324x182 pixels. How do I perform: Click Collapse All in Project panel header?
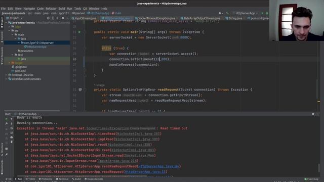(57, 18)
